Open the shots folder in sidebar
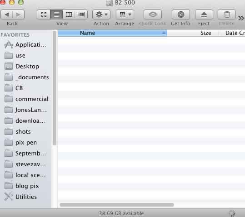 pyautogui.click(x=26, y=132)
